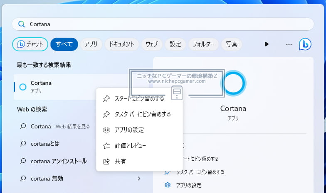Click the search magnifier icon in search box
The height and width of the screenshot is (193, 326).
pos(22,24)
